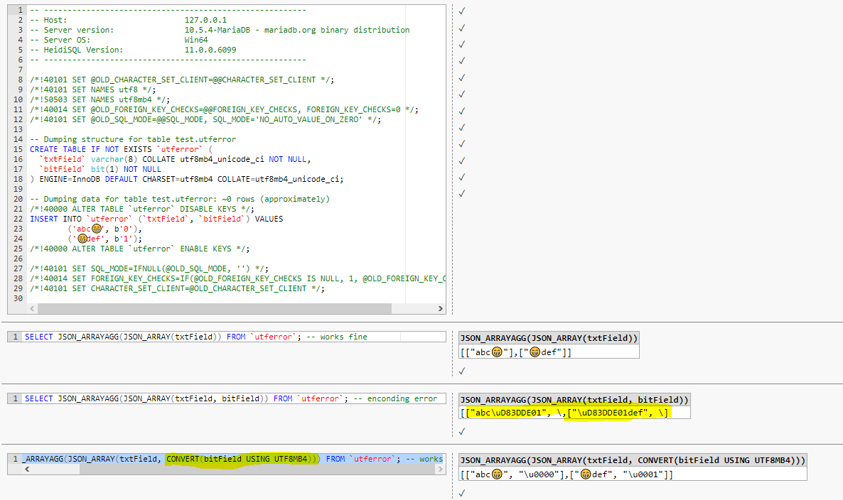Click the lowest checkmark in the schema output column

coord(462,193)
